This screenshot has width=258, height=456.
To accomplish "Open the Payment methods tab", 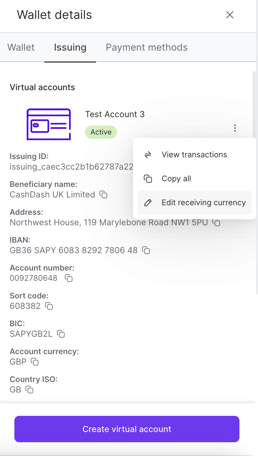I will pyautogui.click(x=146, y=47).
